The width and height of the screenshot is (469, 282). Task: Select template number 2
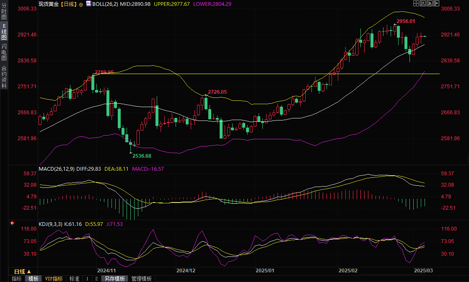pos(96,279)
